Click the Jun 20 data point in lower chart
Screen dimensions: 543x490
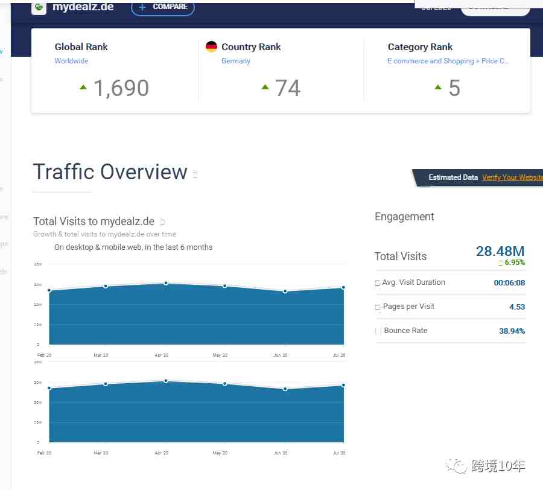pyautogui.click(x=285, y=389)
